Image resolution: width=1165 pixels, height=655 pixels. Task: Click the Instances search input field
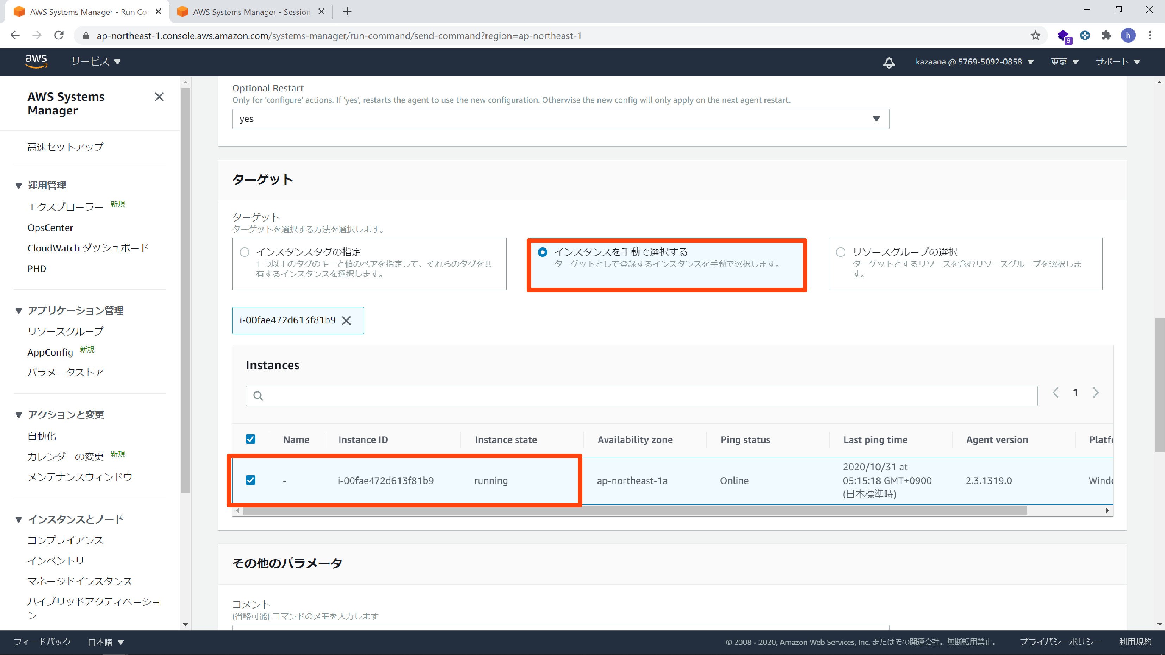[x=642, y=395]
